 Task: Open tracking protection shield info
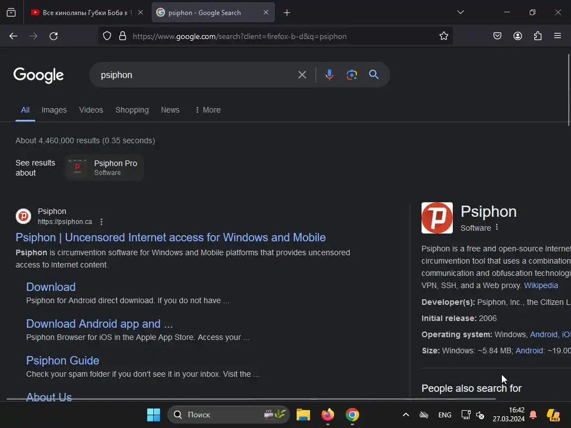point(107,36)
